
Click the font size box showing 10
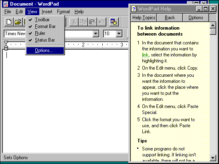(110, 34)
